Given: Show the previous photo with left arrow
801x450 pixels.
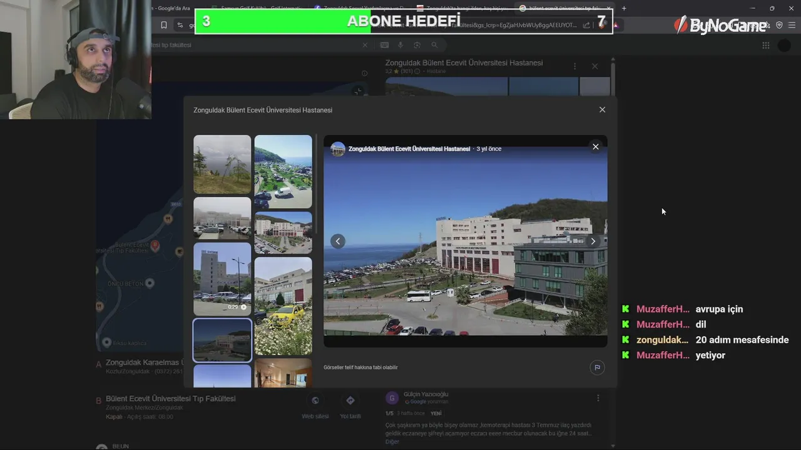Looking at the screenshot, I should pyautogui.click(x=338, y=241).
